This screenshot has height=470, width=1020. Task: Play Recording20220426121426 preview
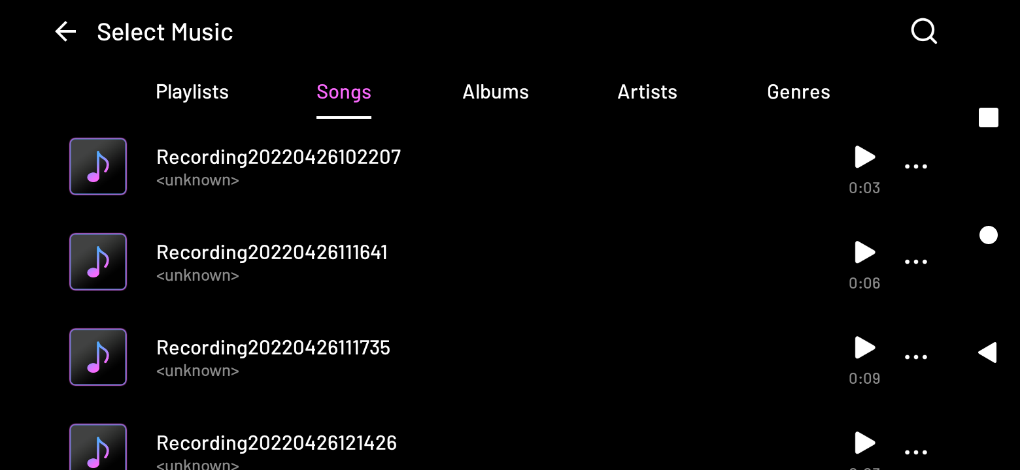pos(864,443)
